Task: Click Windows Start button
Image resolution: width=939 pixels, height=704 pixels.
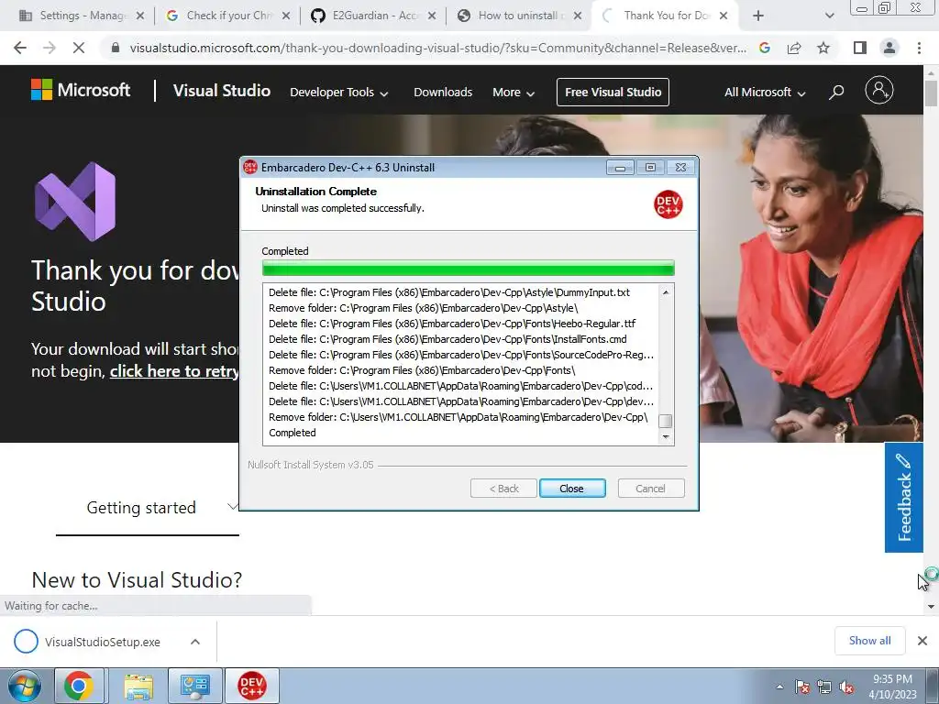Action: (x=24, y=686)
